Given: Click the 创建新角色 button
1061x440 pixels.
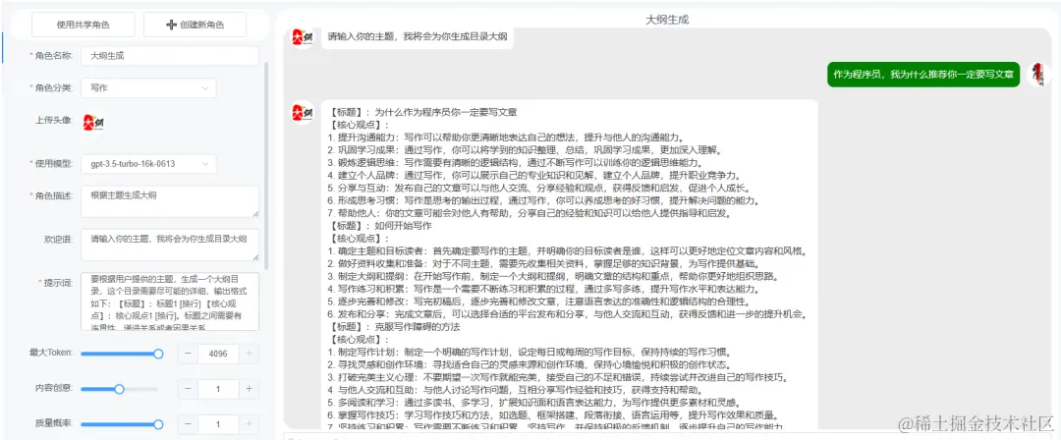Looking at the screenshot, I should click(195, 26).
